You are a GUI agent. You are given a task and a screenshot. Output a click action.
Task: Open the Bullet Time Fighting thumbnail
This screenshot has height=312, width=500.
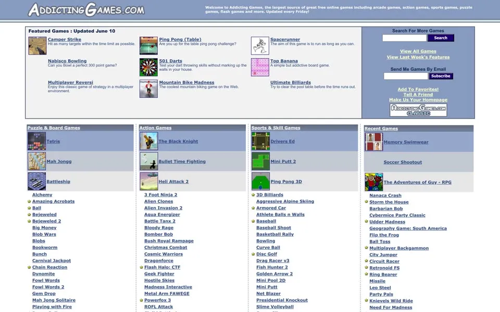[x=149, y=161]
